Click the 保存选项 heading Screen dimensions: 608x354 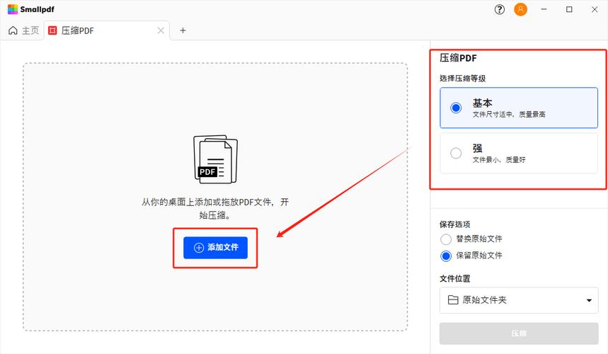455,224
